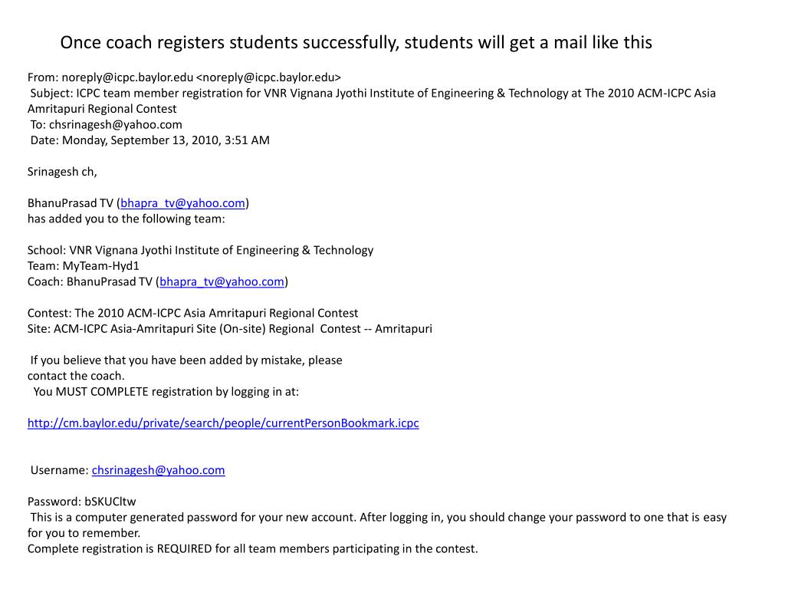Click the Subject line of the email
This screenshot has width=785, height=589.
click(x=373, y=94)
